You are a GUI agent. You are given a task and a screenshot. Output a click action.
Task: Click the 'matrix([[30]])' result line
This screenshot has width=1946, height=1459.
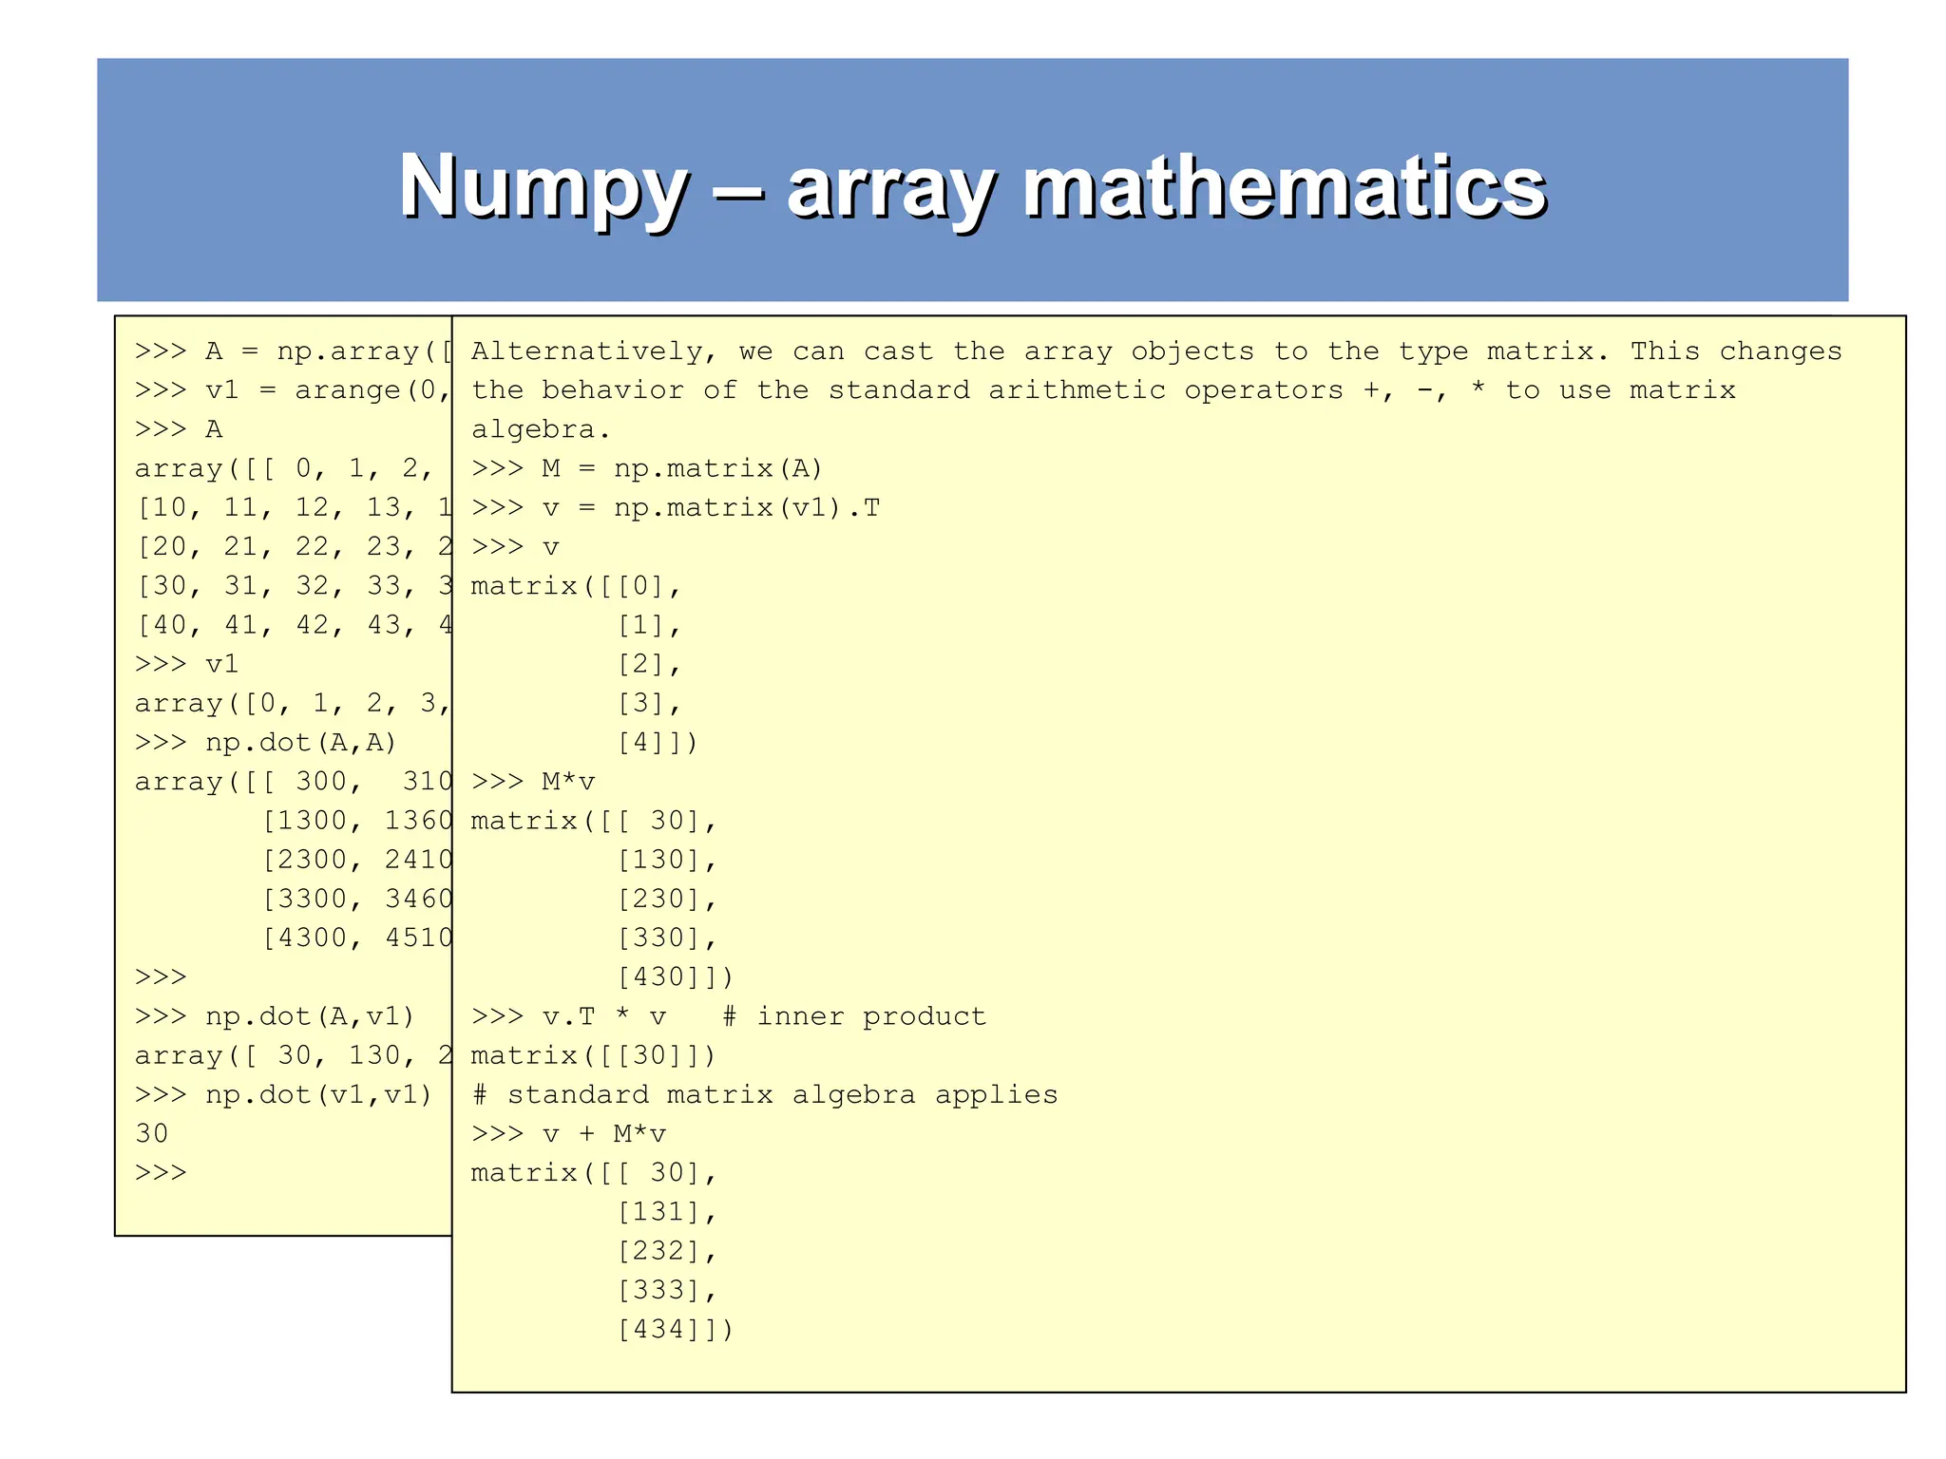pyautogui.click(x=593, y=1055)
